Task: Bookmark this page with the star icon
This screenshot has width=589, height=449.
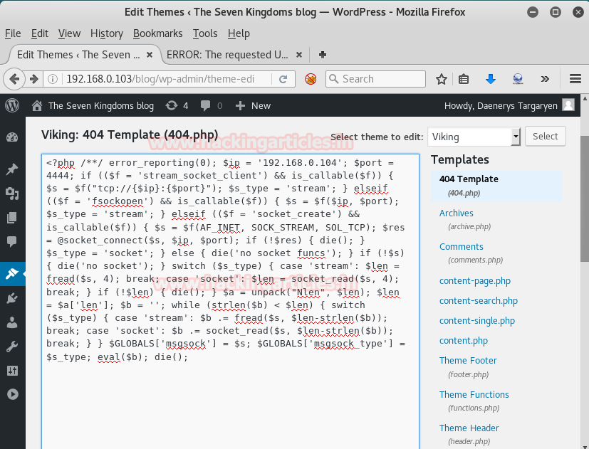Action: pos(442,79)
